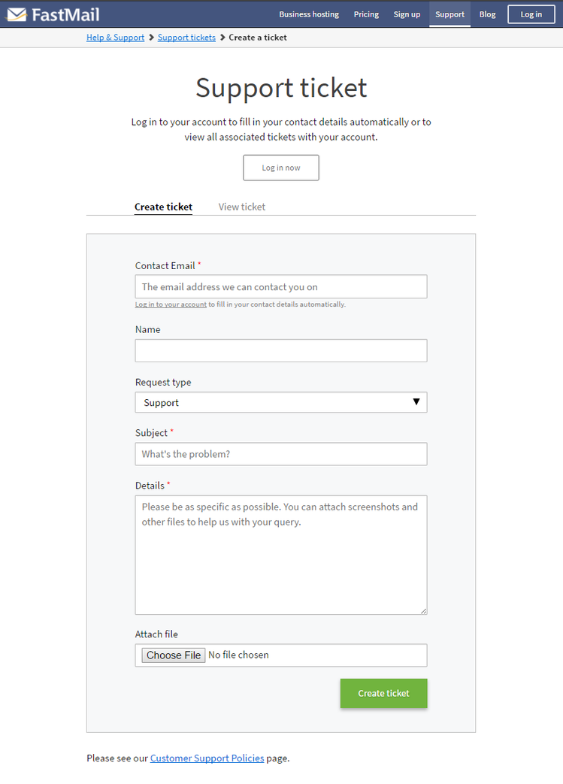This screenshot has height=784, width=563.
Task: Click inside the Name text field
Action: coord(281,350)
